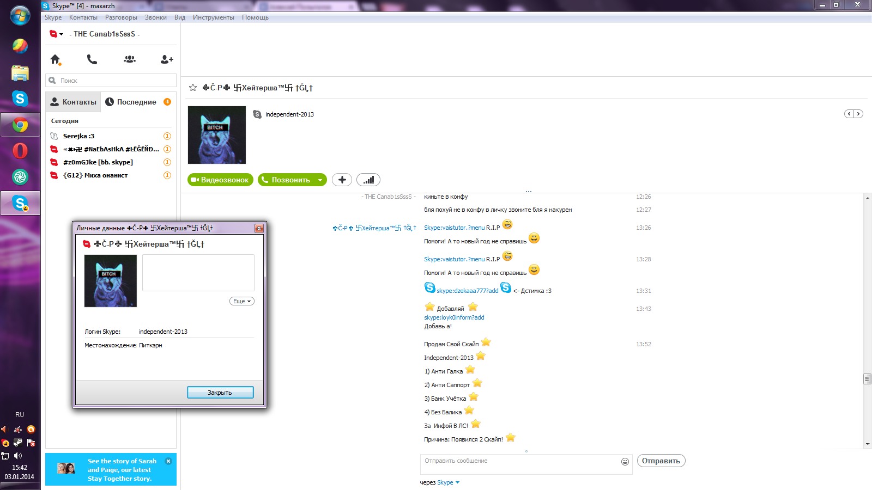Open the Звонки menu
The width and height of the screenshot is (872, 490).
point(156,17)
